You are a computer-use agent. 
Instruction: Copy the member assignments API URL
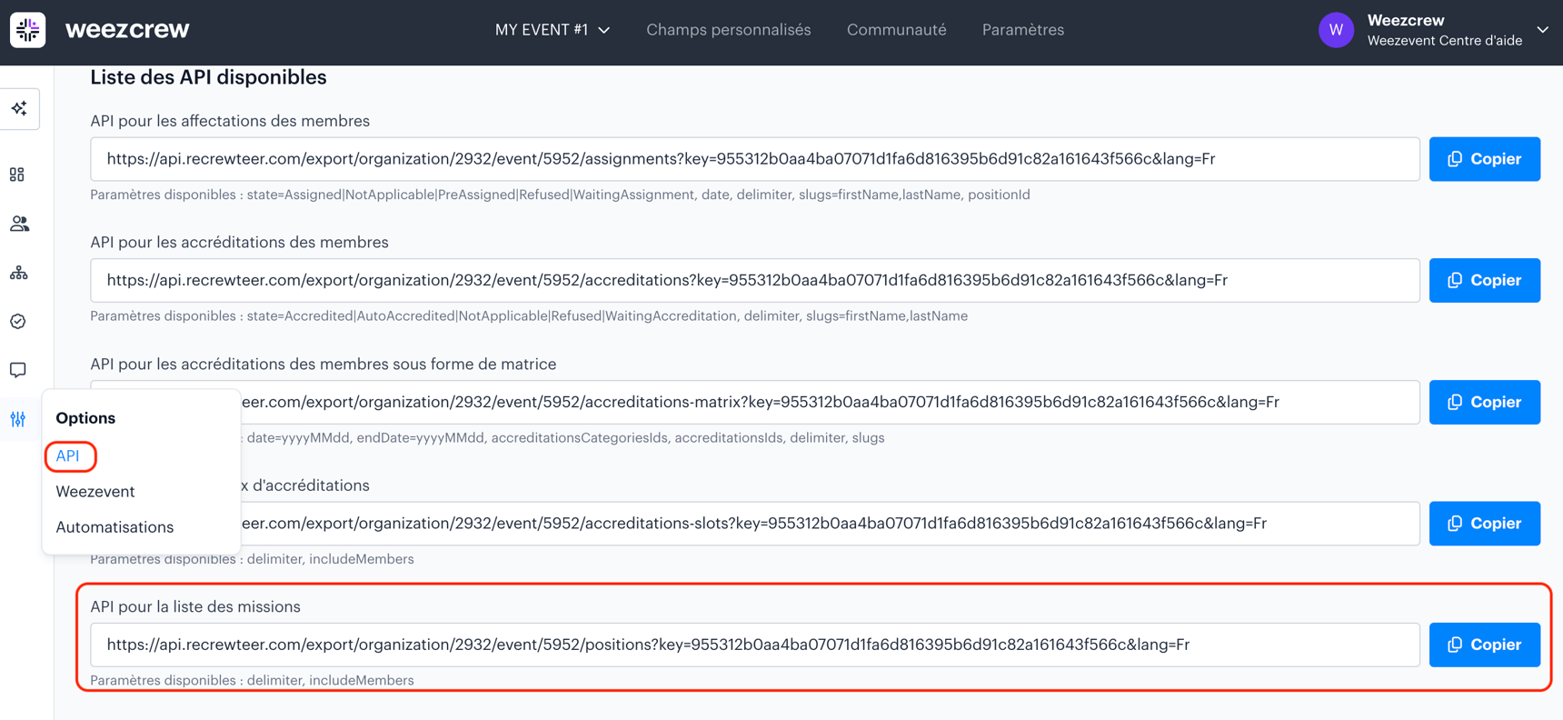pos(1484,159)
